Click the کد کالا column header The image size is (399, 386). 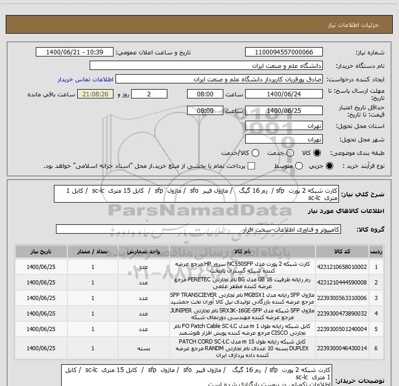[342, 252]
